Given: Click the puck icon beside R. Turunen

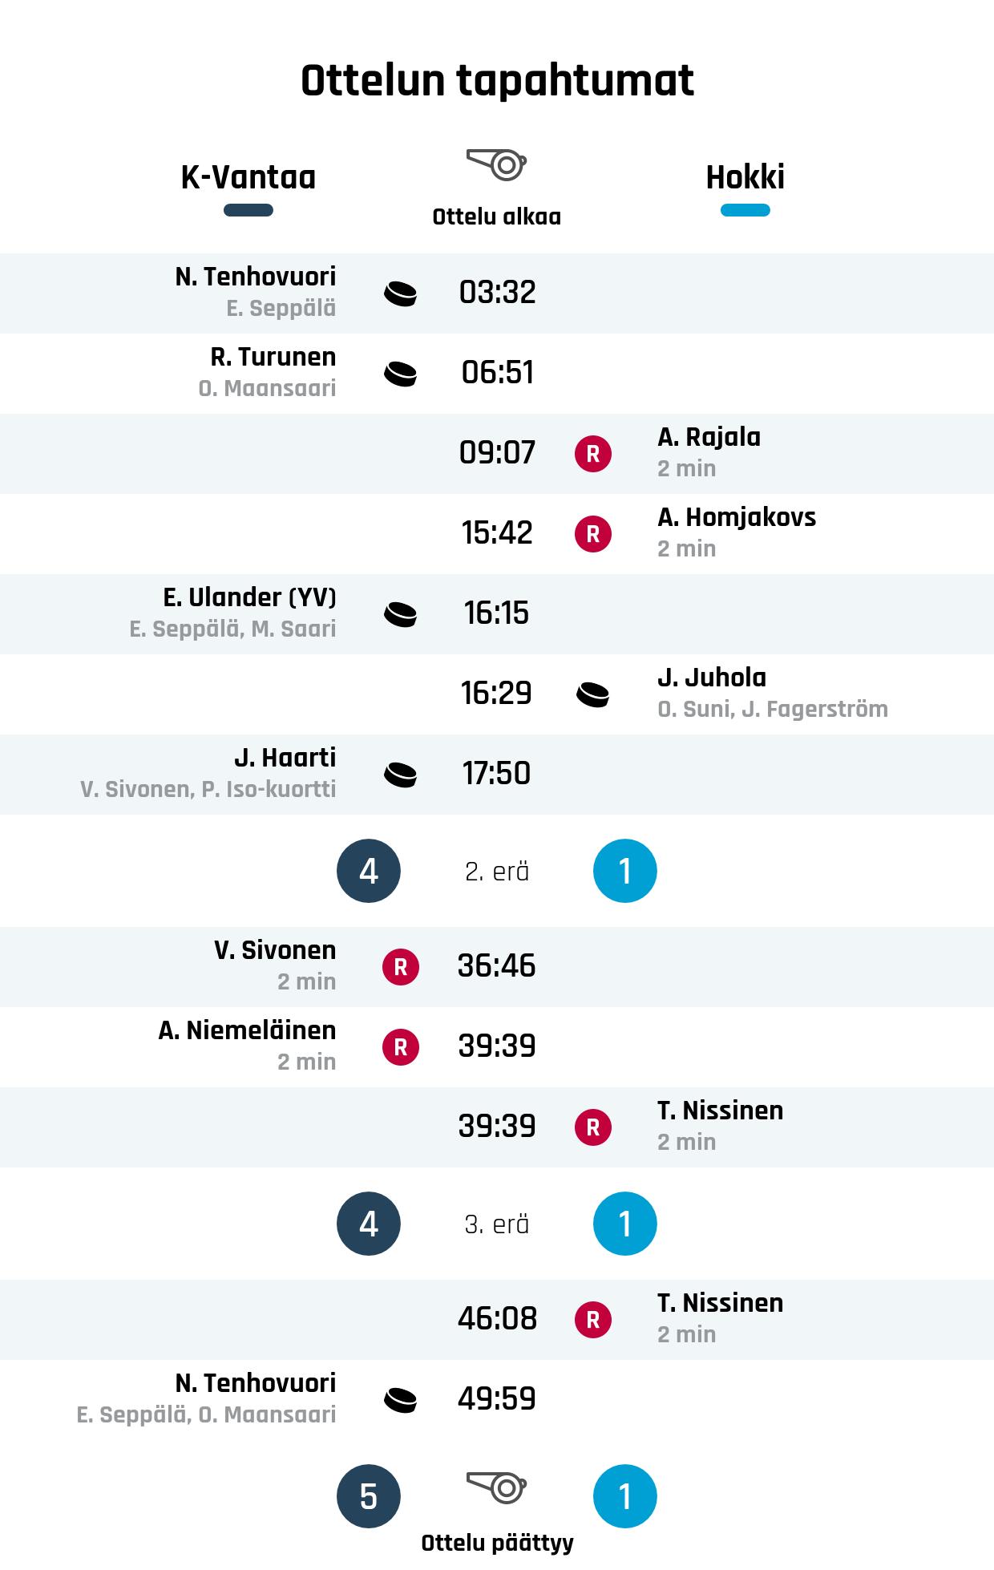Looking at the screenshot, I should pyautogui.click(x=400, y=374).
